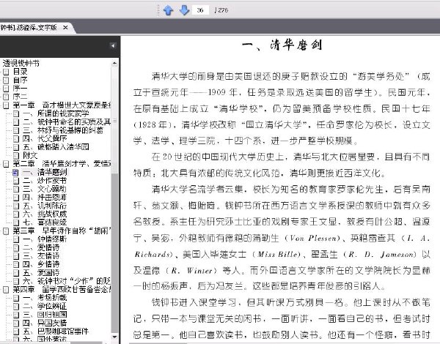440x344 pixels.
Task: Open bookmark 四、乡情诗
Action: [41, 264]
